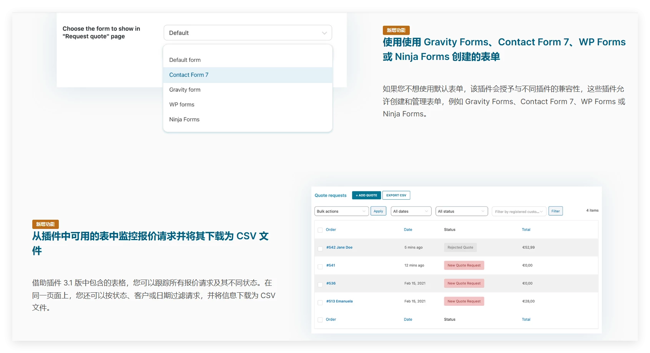650x353 pixels.
Task: Open the Default form selection dropdown
Action: point(248,33)
